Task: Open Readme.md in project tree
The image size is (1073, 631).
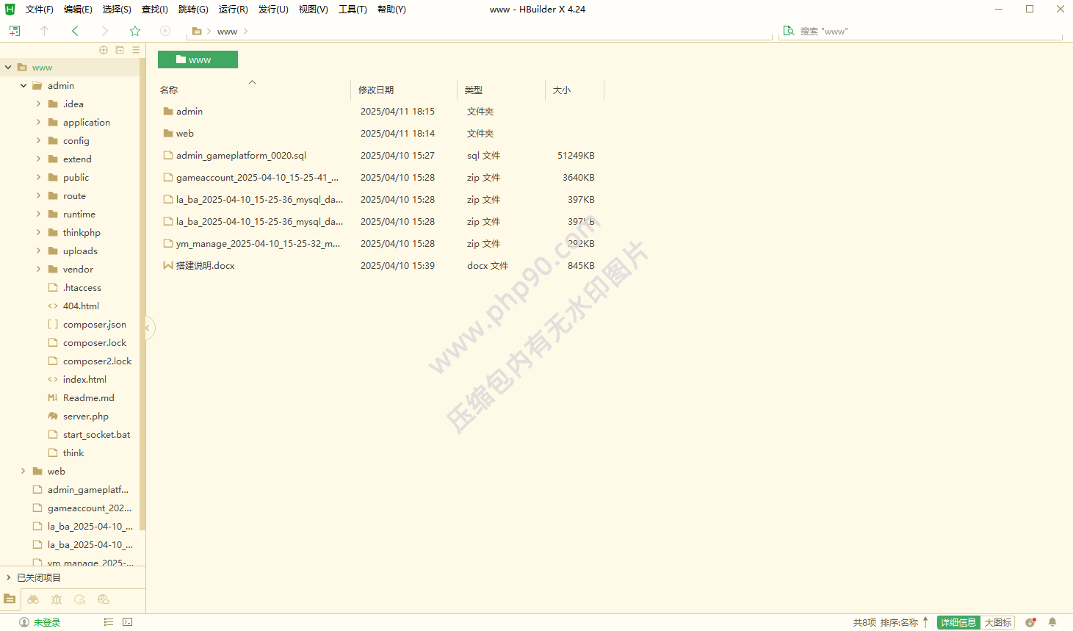Action: [89, 398]
